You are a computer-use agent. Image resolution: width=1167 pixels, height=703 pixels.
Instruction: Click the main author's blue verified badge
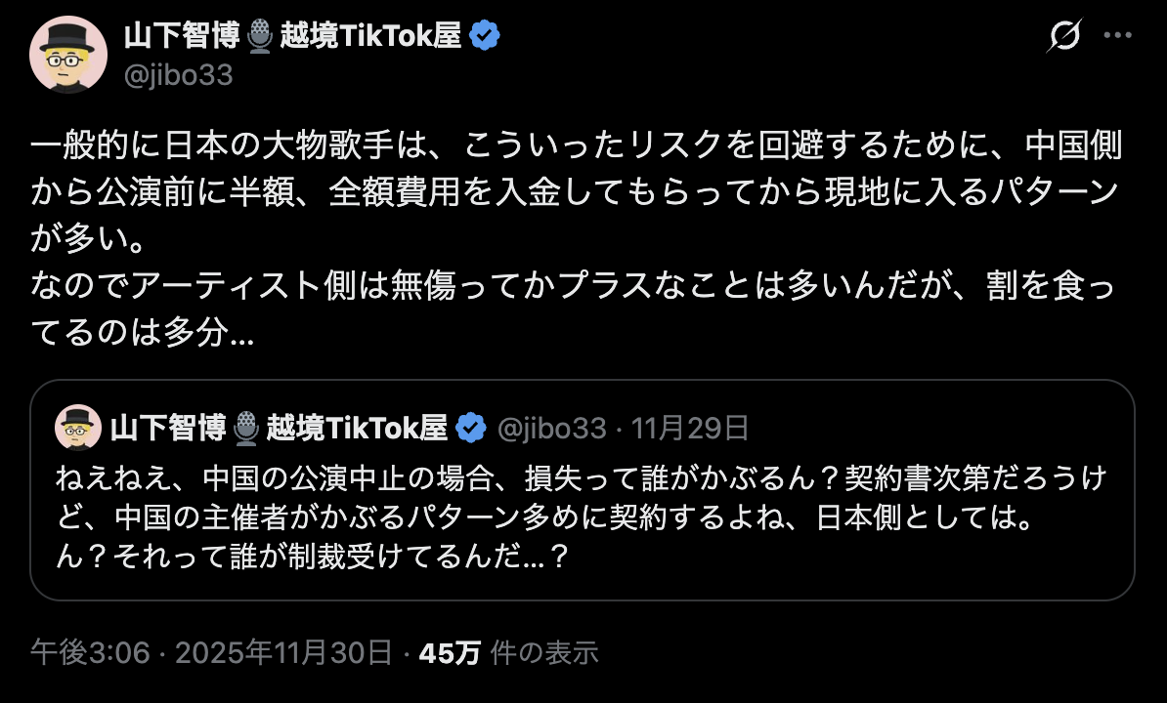pos(485,36)
